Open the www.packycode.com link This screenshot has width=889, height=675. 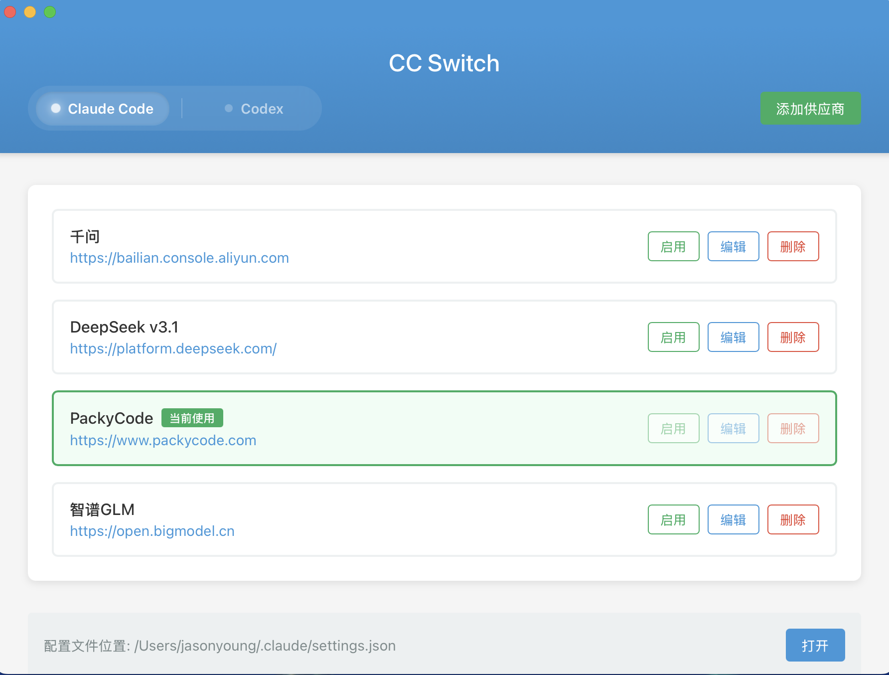[x=163, y=441]
